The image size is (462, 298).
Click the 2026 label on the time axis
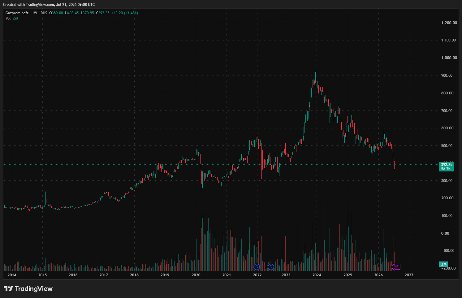click(378, 275)
